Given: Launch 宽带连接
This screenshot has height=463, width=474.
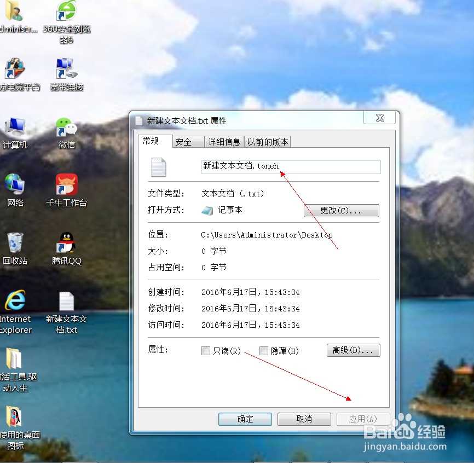Looking at the screenshot, I should pos(66,68).
